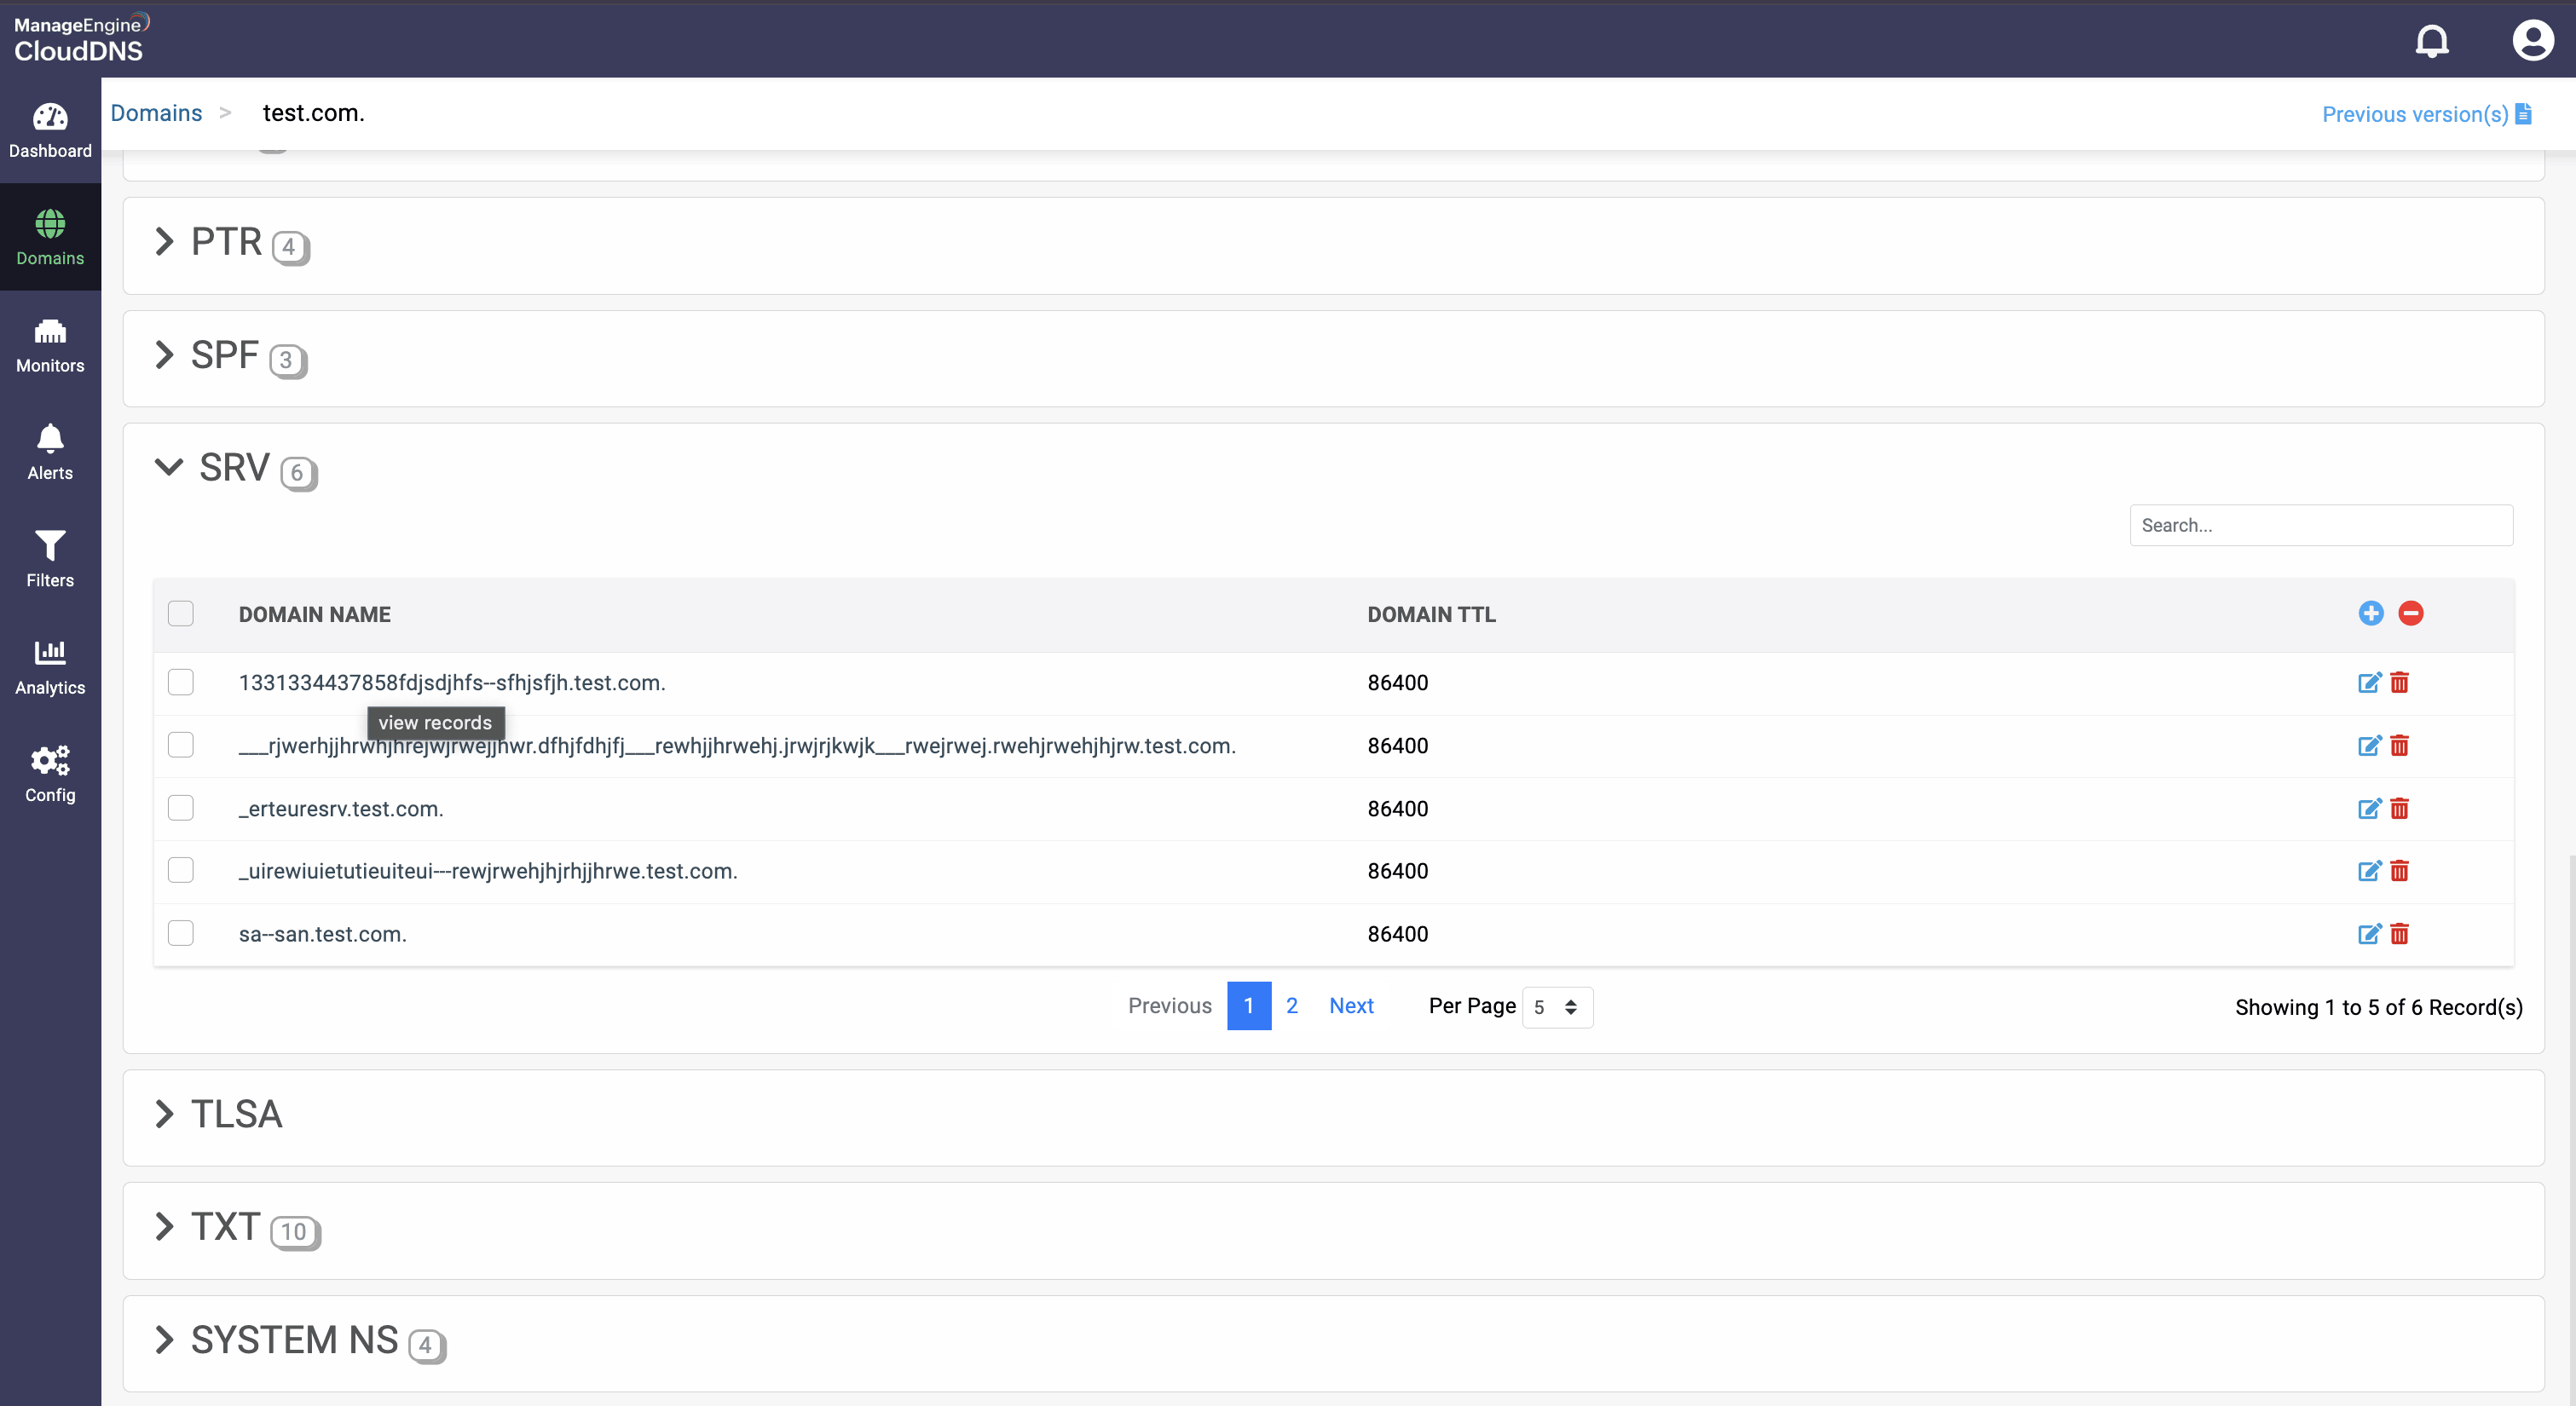Edit the sa--san.test.com. record
This screenshot has width=2576, height=1406.
pyautogui.click(x=2368, y=934)
